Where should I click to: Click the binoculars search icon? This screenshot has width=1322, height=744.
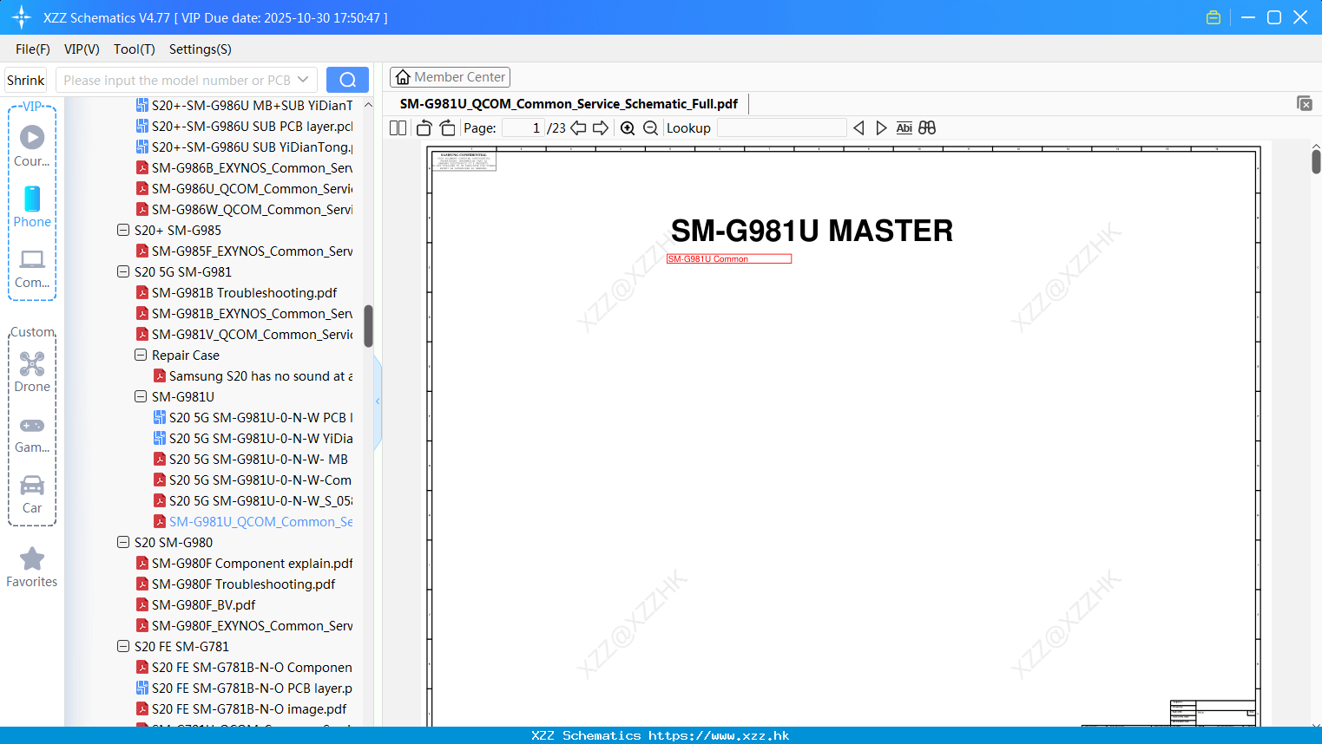coord(926,127)
